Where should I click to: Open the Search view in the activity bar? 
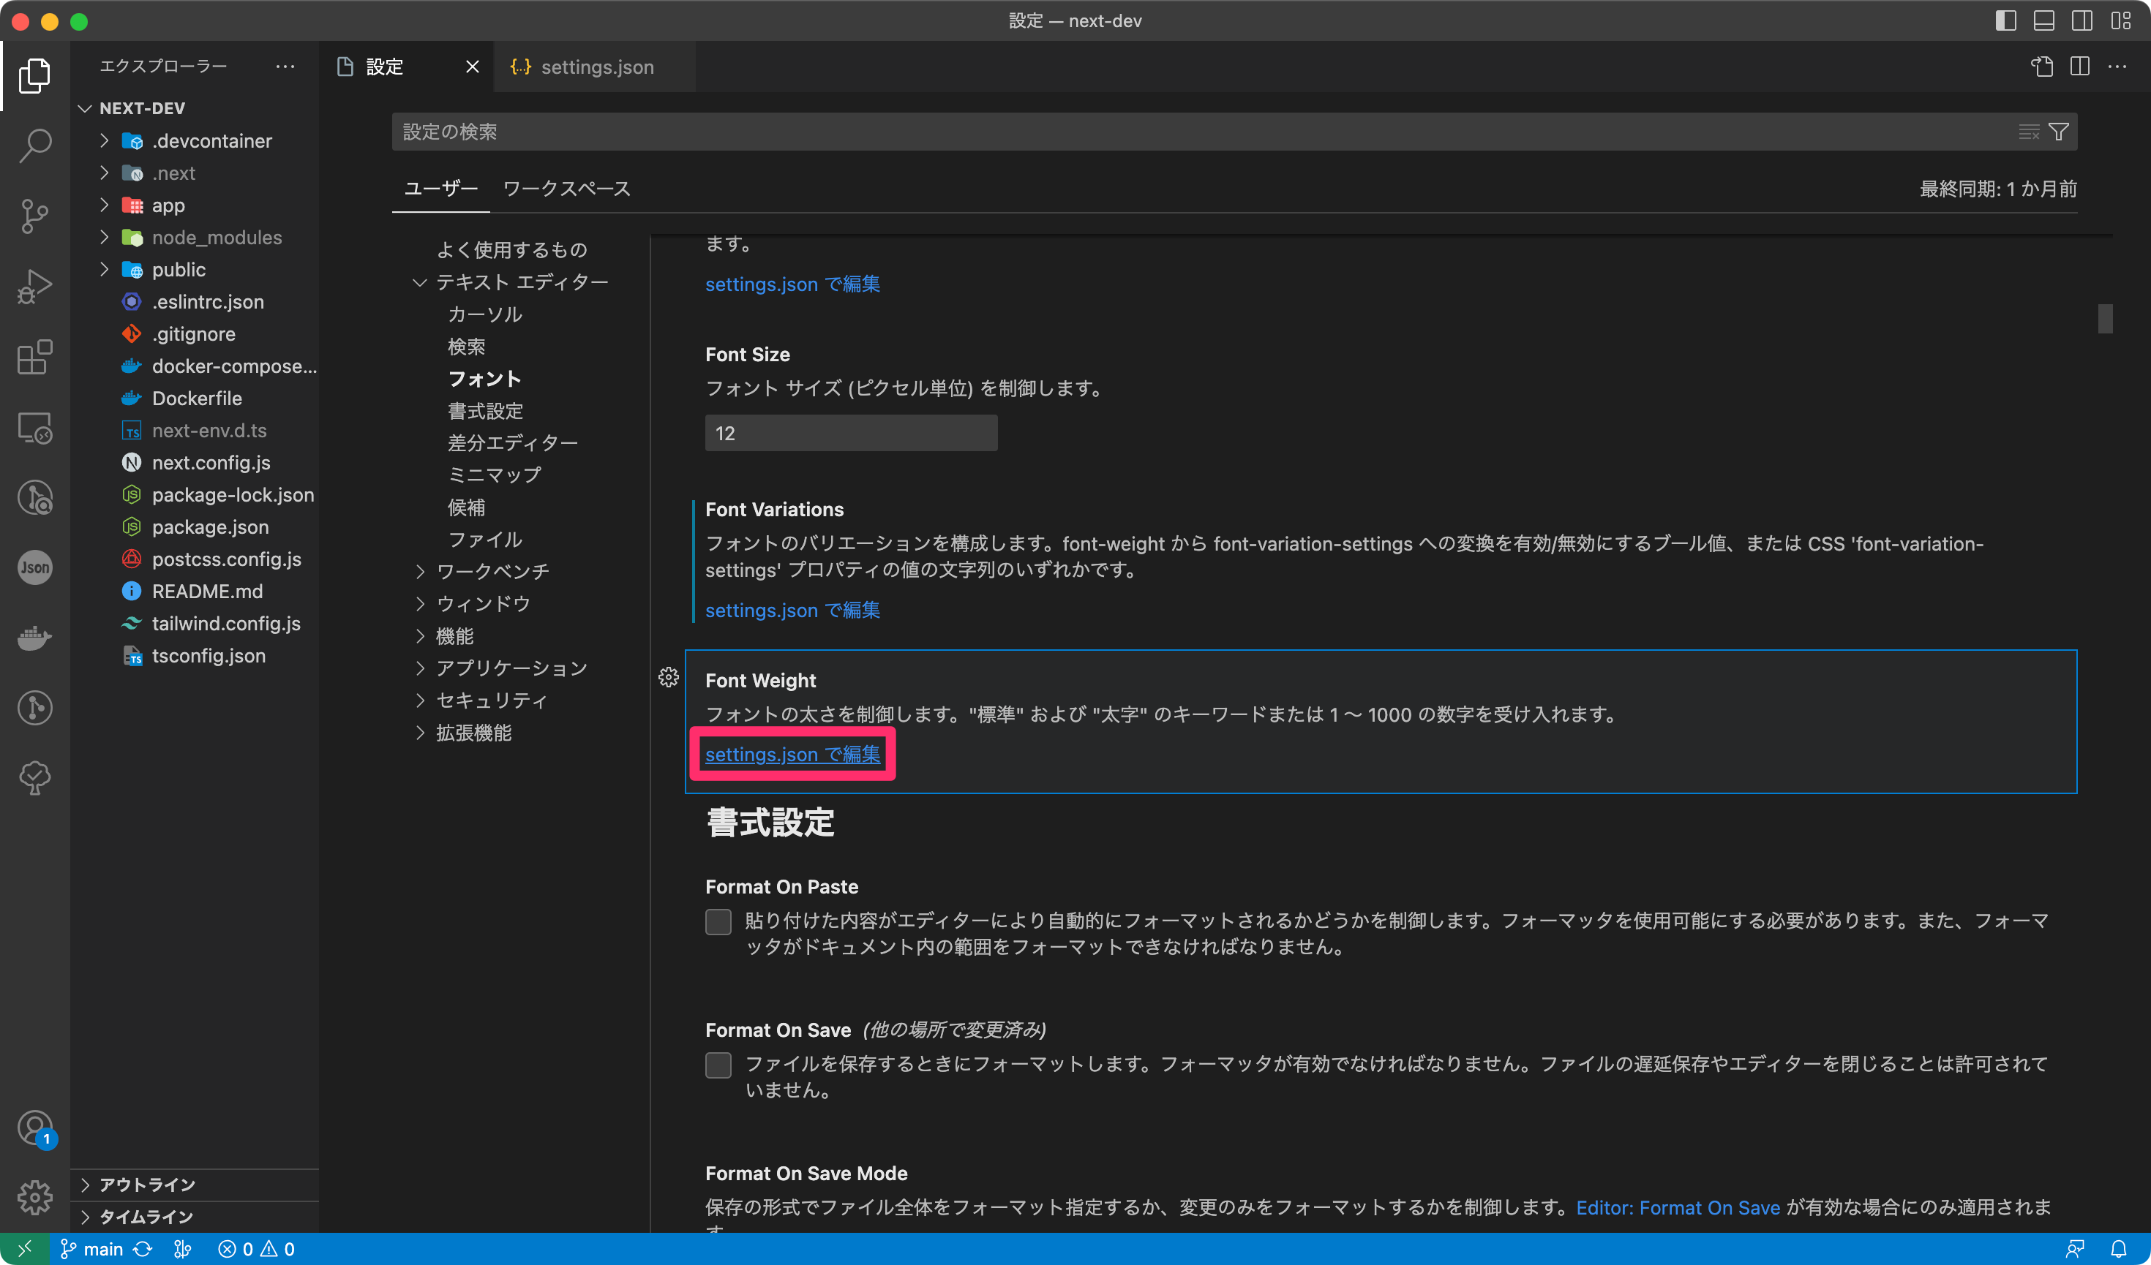pos(35,146)
